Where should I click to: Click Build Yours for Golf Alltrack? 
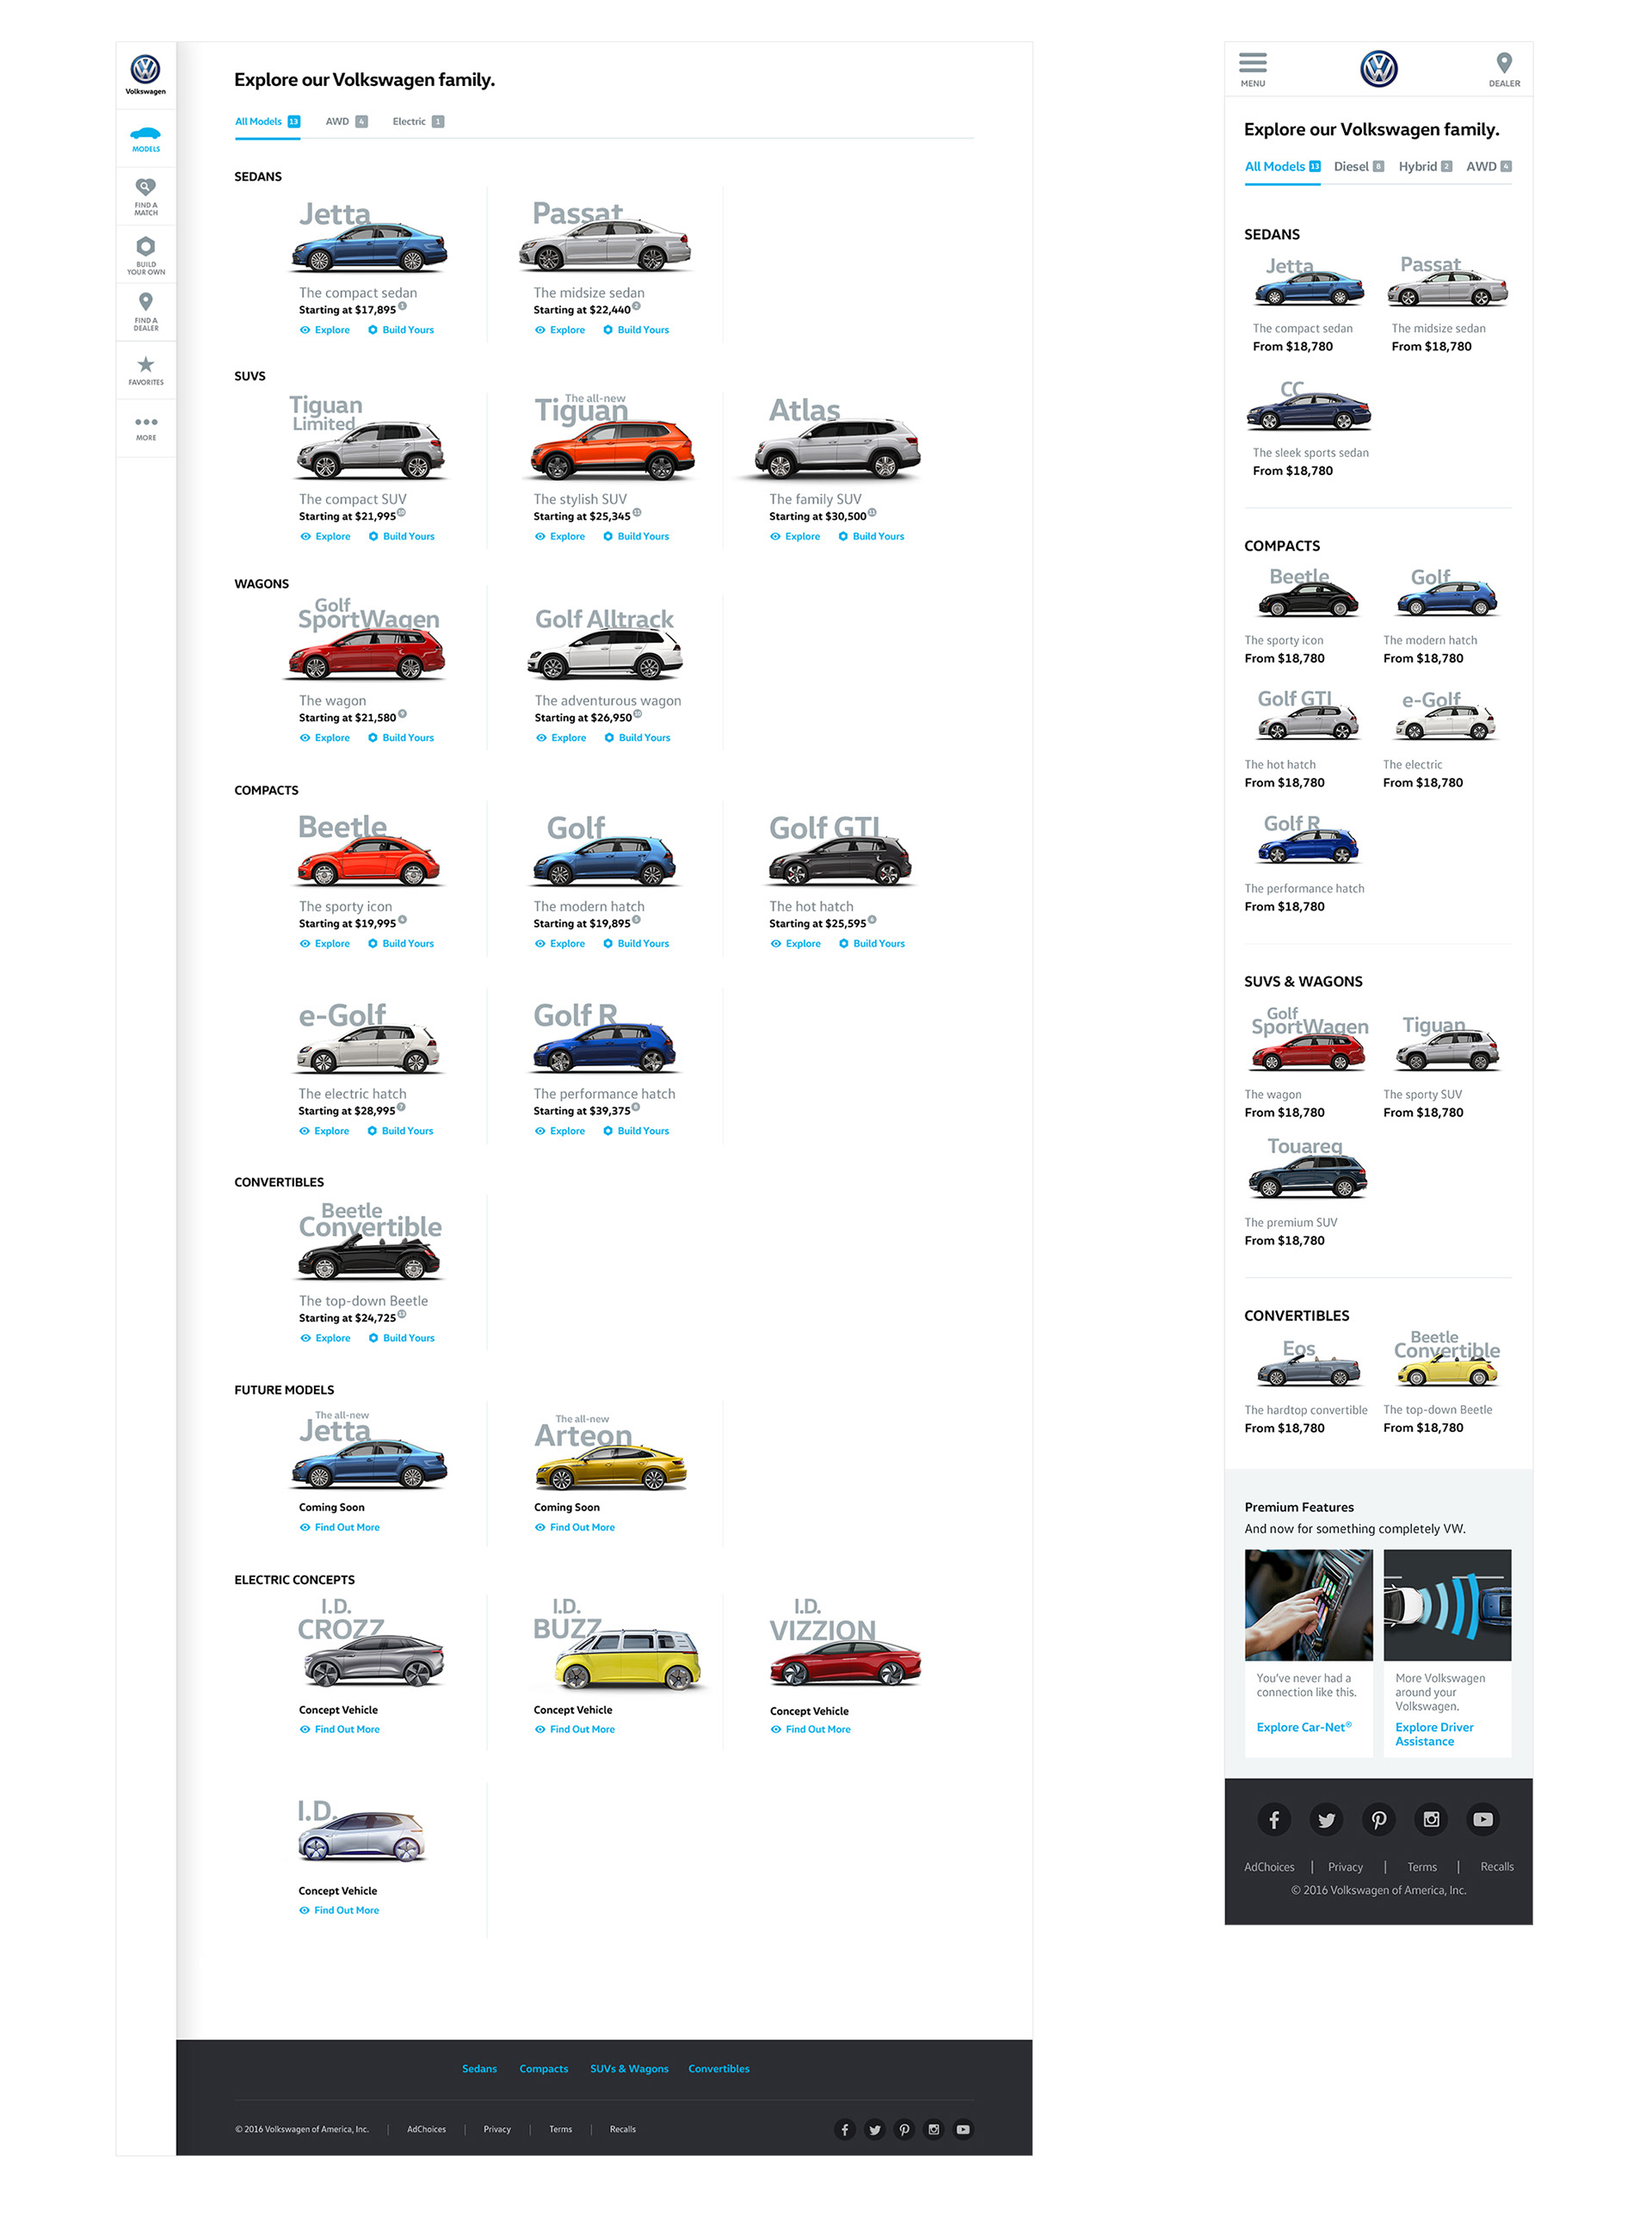[637, 737]
